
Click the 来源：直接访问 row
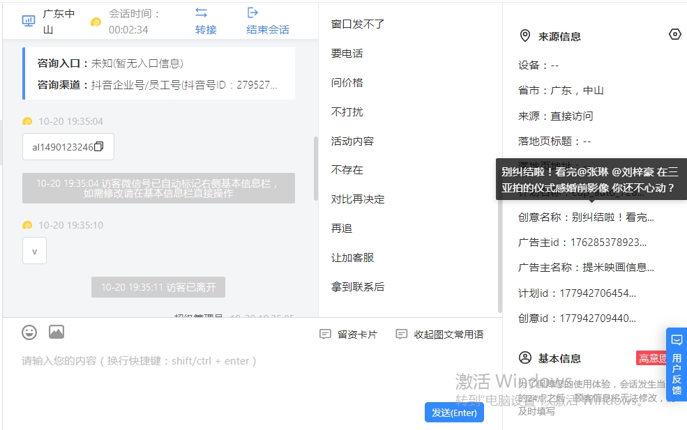click(556, 116)
